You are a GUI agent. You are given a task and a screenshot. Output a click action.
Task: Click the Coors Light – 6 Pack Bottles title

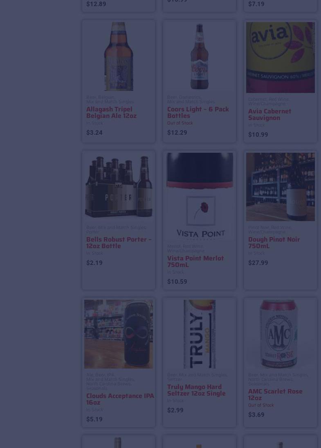[198, 112]
